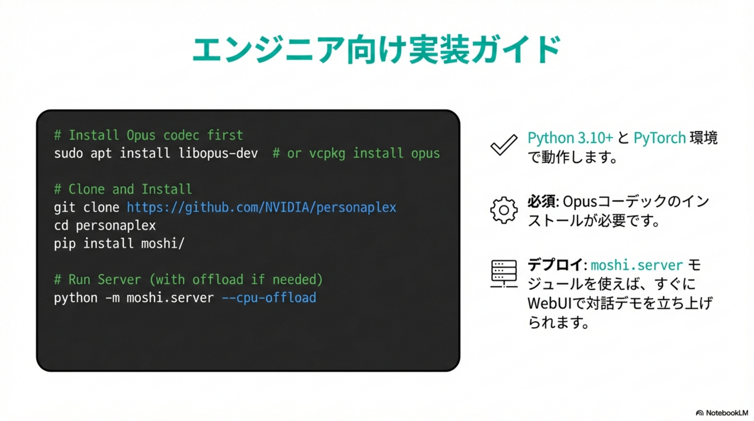Click the PyTorch highlighted text
Viewport: 754px width, 421px height.
(x=659, y=138)
